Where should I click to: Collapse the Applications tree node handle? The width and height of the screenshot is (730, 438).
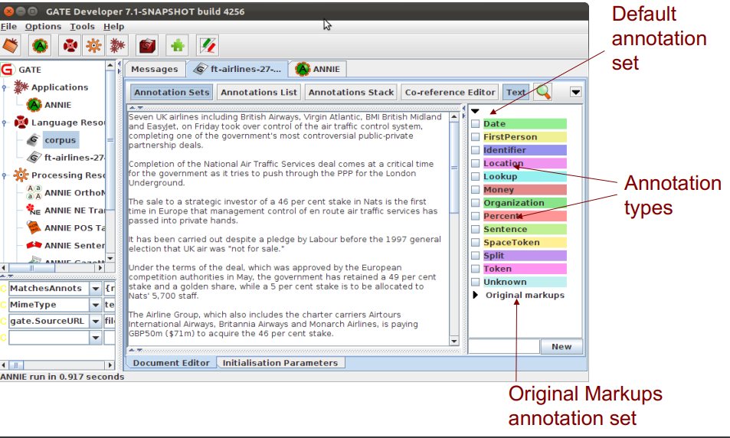tap(4, 87)
